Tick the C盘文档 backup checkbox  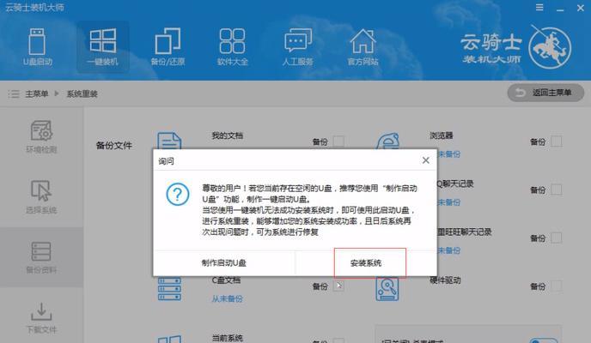[x=338, y=286]
